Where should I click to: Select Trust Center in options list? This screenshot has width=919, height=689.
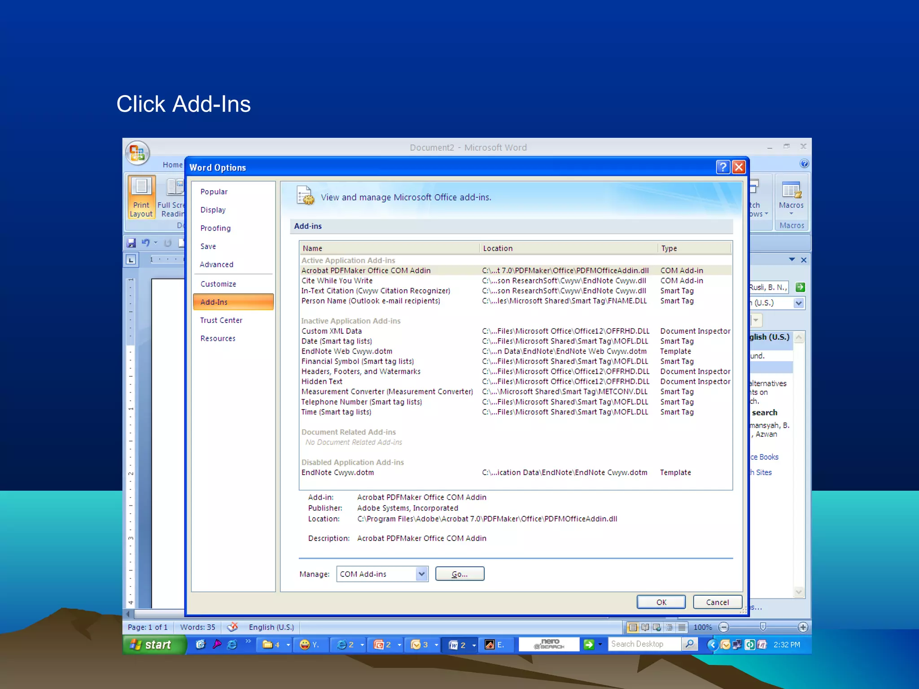tap(221, 320)
